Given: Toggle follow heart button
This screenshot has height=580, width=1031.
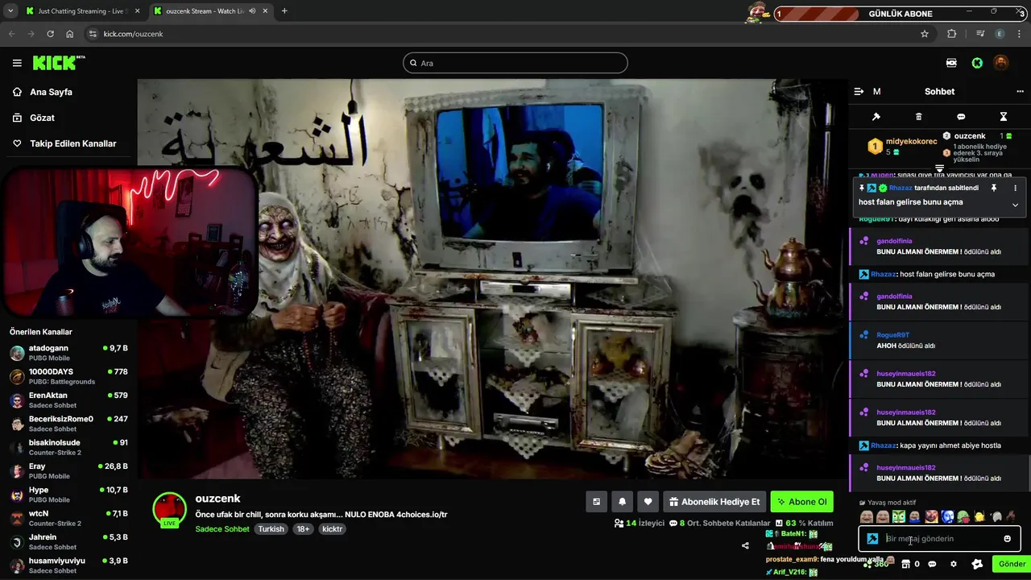Looking at the screenshot, I should [648, 502].
